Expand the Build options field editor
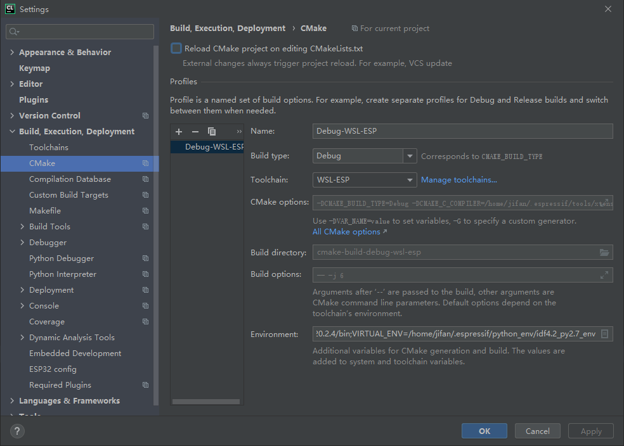Screen dimensions: 624x446 (604, 274)
